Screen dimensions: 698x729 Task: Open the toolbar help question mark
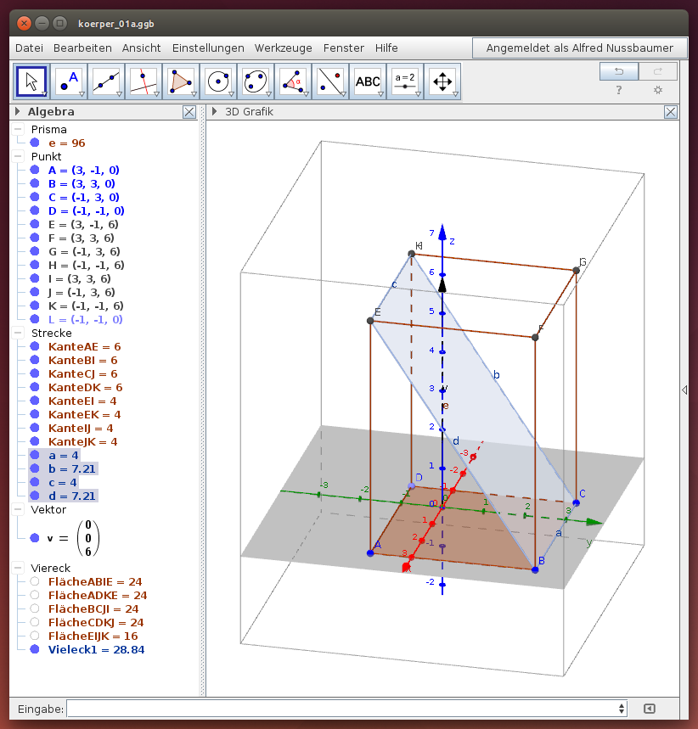tap(619, 90)
